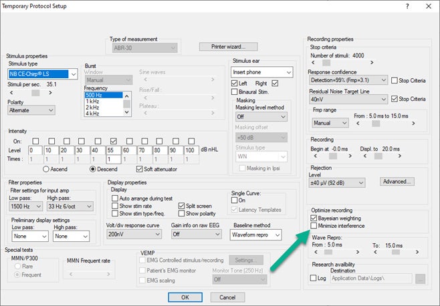440x306 pixels.
Task: Click the 55 level input field
Action: [114, 150]
